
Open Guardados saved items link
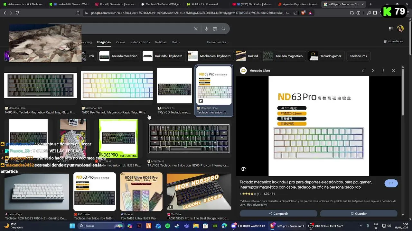click(393, 41)
